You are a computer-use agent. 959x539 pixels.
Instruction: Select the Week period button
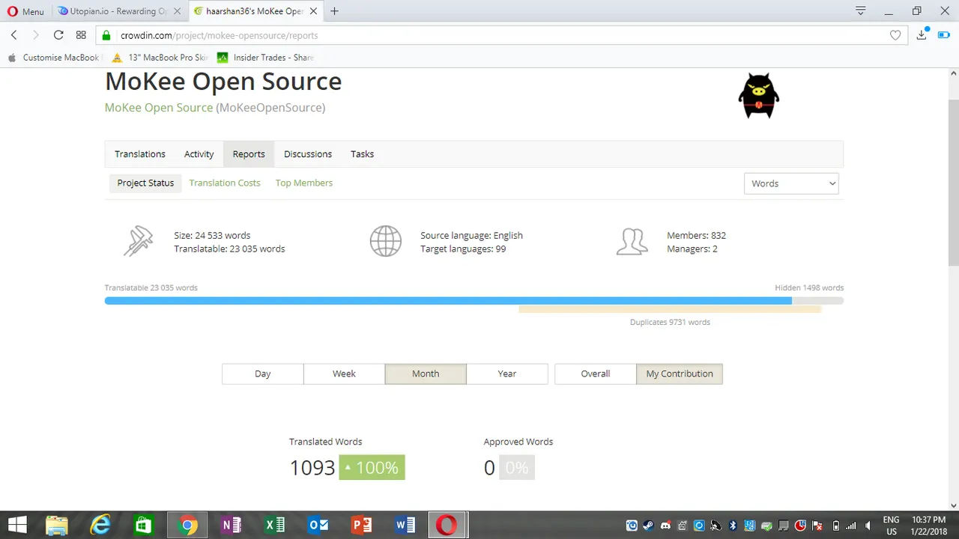[x=344, y=374]
